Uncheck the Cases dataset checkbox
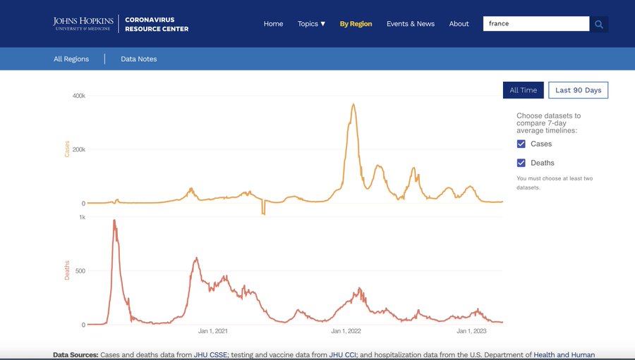 pyautogui.click(x=521, y=144)
